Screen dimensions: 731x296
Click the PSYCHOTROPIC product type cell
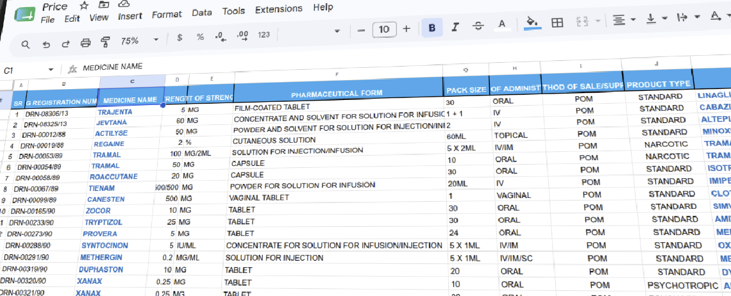tap(682, 285)
